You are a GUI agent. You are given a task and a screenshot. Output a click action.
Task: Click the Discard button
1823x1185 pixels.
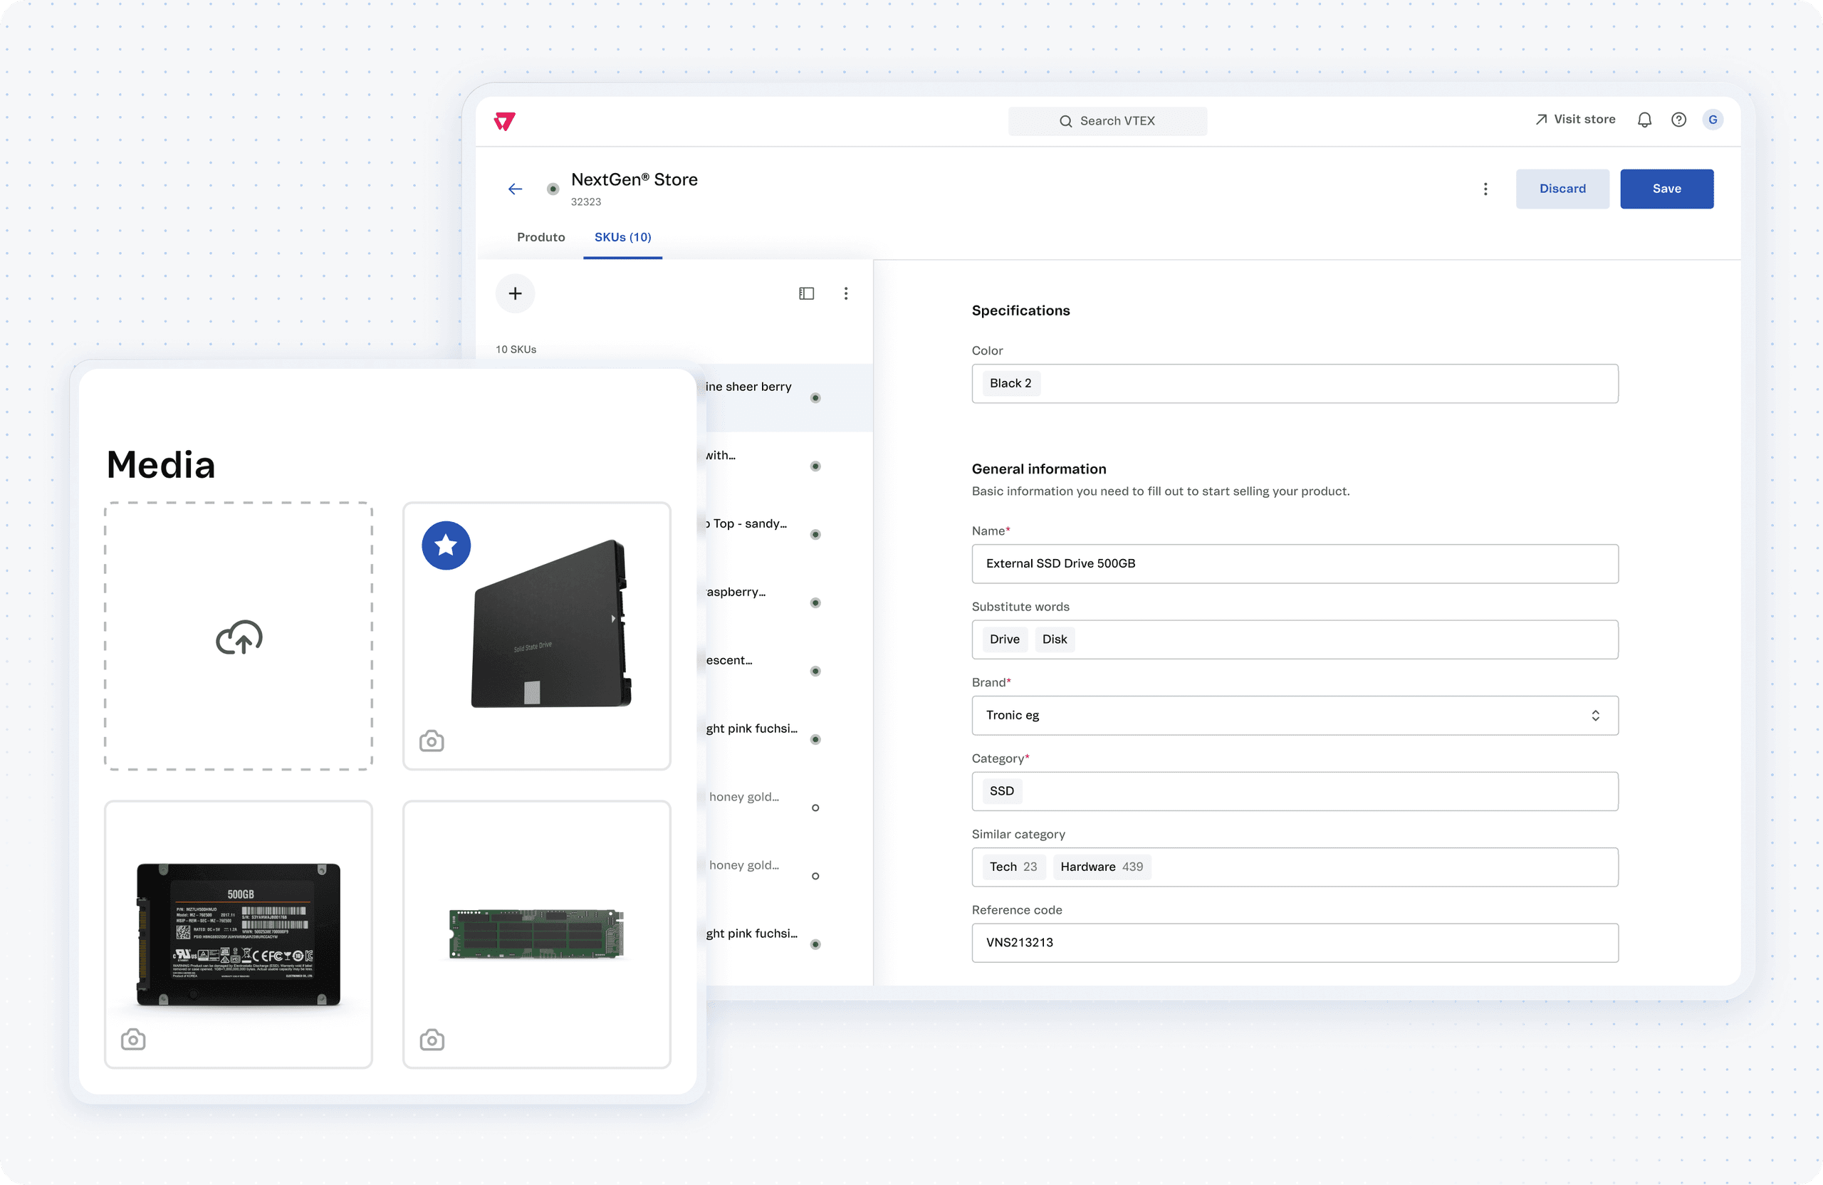pos(1562,189)
